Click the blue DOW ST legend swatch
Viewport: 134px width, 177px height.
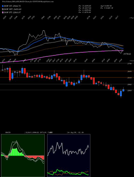pos(3,6)
